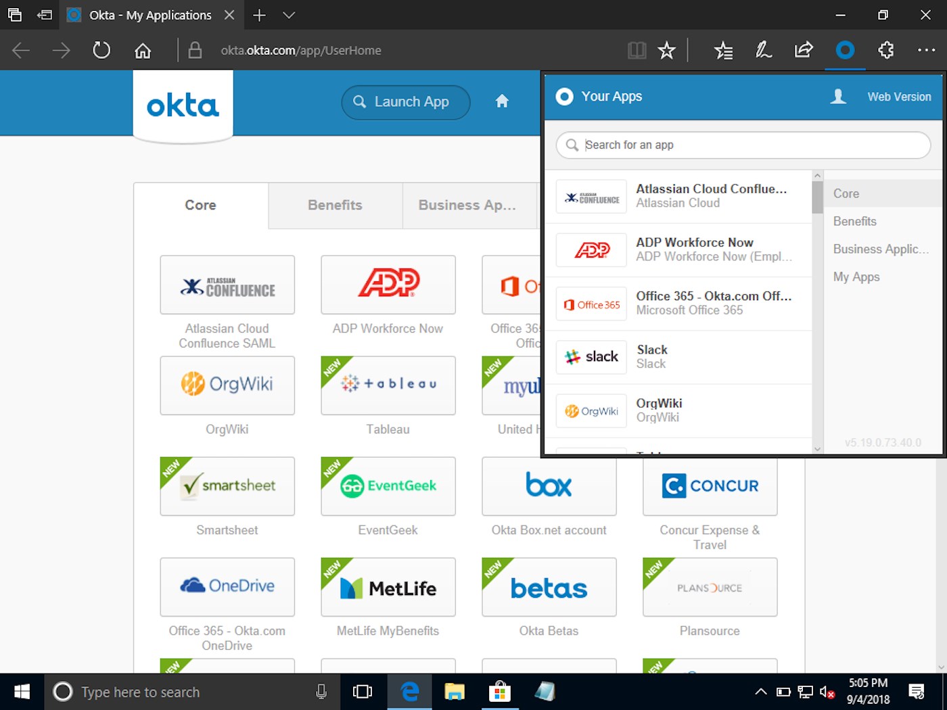Launch the Concur Expense & Travel tile

[710, 486]
